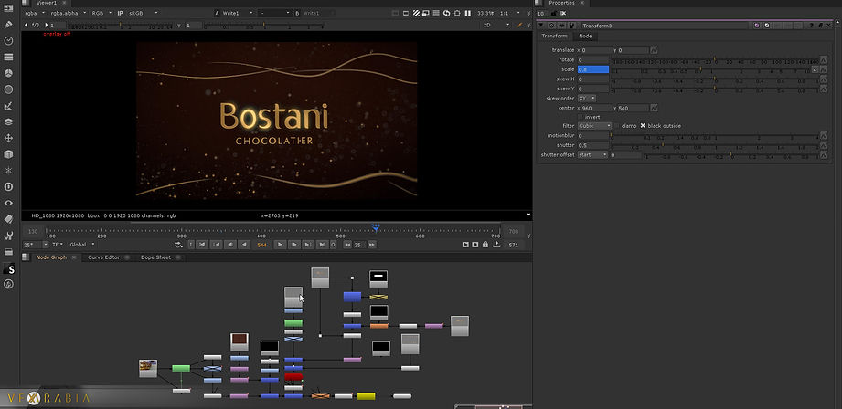This screenshot has height=409, width=842.
Task: Open the ToolSets wrench icon
Action: tap(8, 236)
